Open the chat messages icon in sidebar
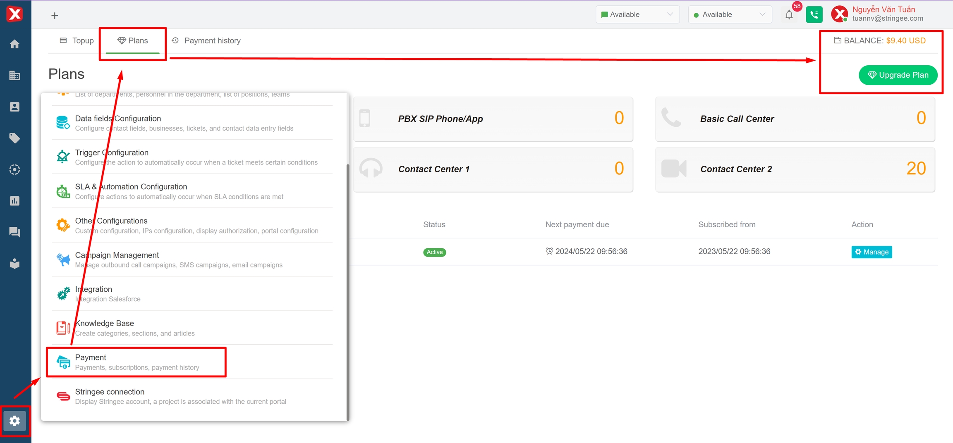The width and height of the screenshot is (953, 443). (x=15, y=232)
